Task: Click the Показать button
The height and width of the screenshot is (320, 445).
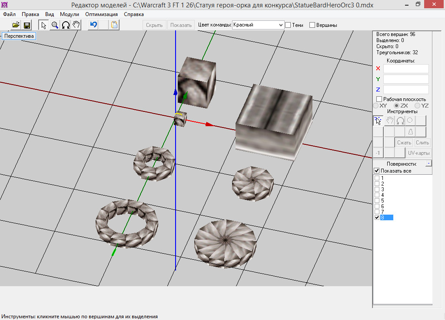Action: point(181,25)
